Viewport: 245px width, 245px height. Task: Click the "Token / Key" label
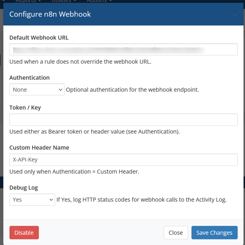(x=25, y=108)
